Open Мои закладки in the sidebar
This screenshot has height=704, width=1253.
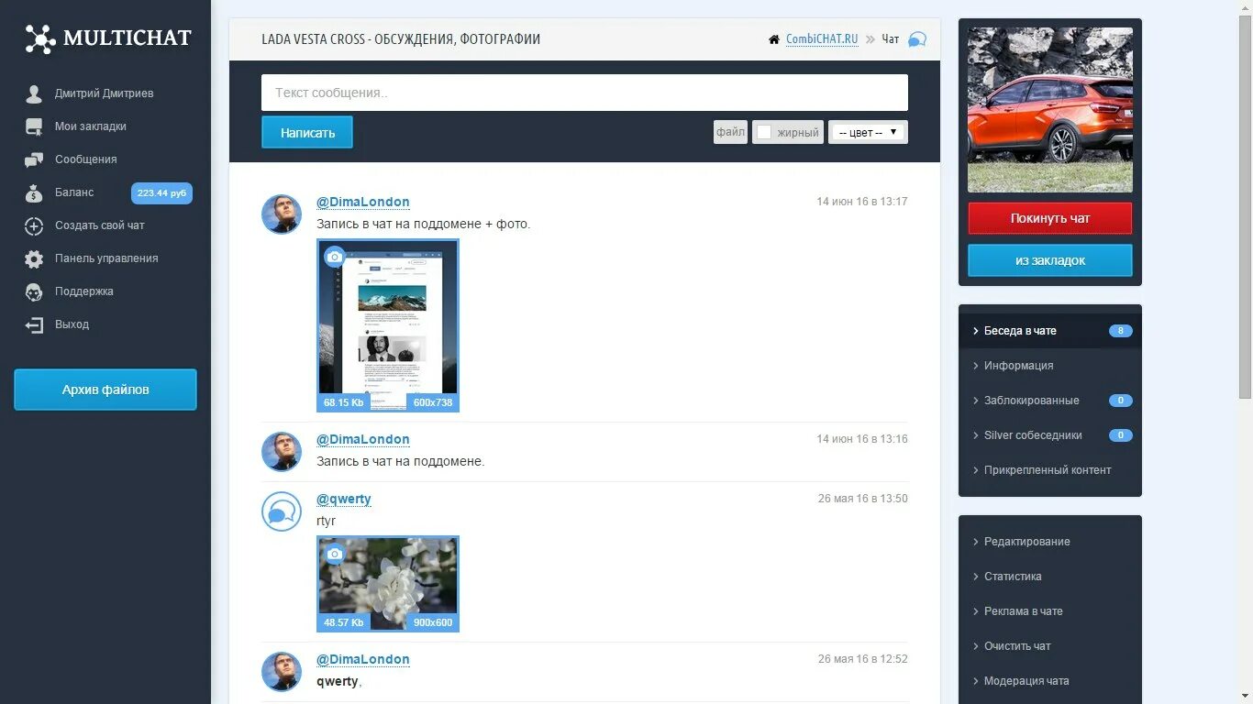[91, 126]
